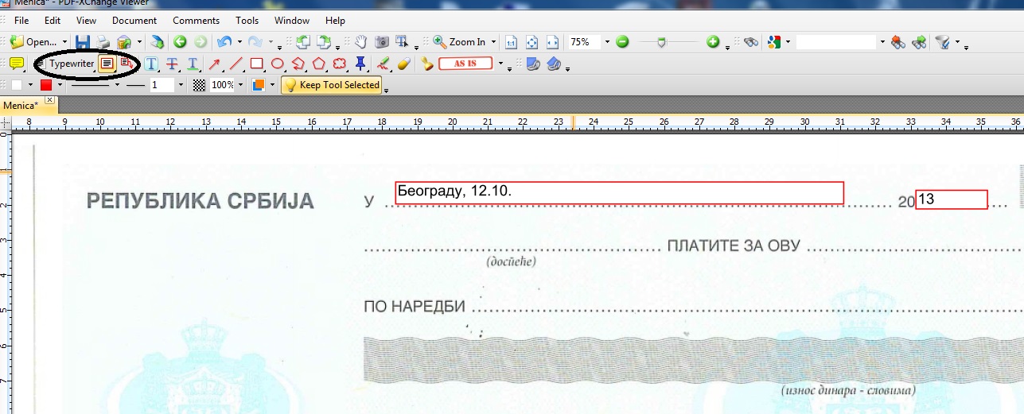Select the Cloud annotation tool

pyautogui.click(x=340, y=64)
